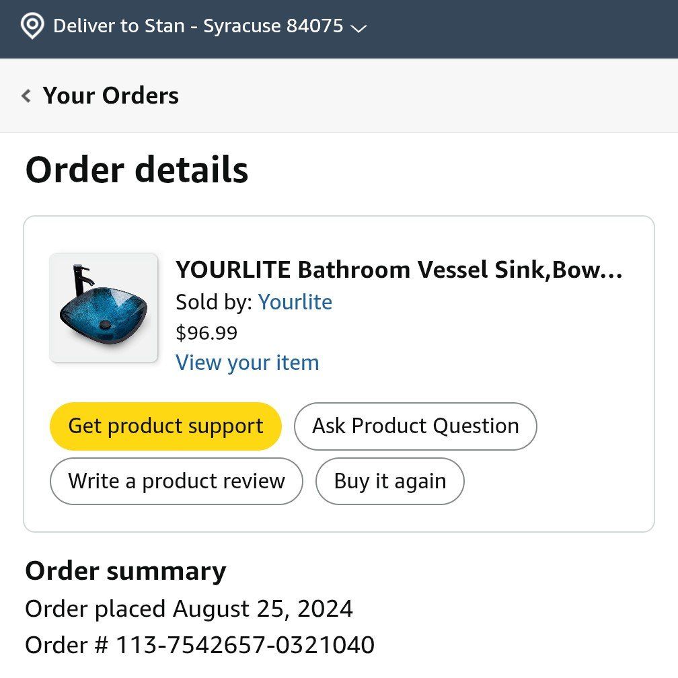Screen dimensions: 678x678
Task: Open the truncated product title for the vessel sink
Action: (400, 270)
